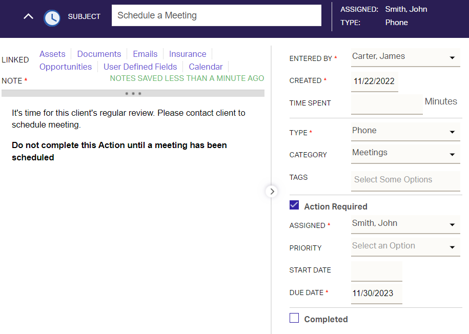Click the Due Date field 11/30/2023
469x334 pixels.
(x=377, y=294)
